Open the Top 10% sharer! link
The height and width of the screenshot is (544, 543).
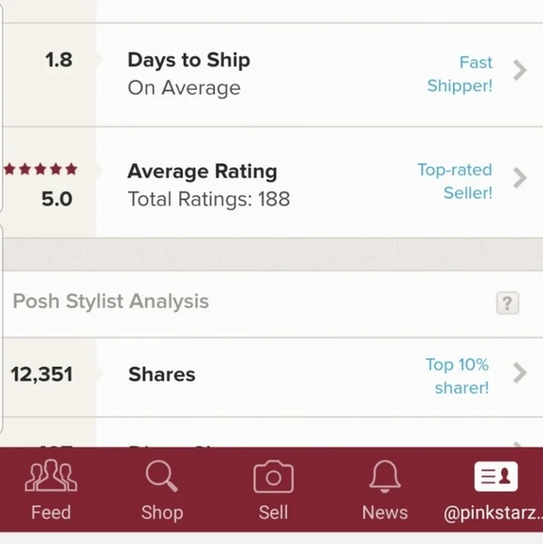click(x=458, y=376)
